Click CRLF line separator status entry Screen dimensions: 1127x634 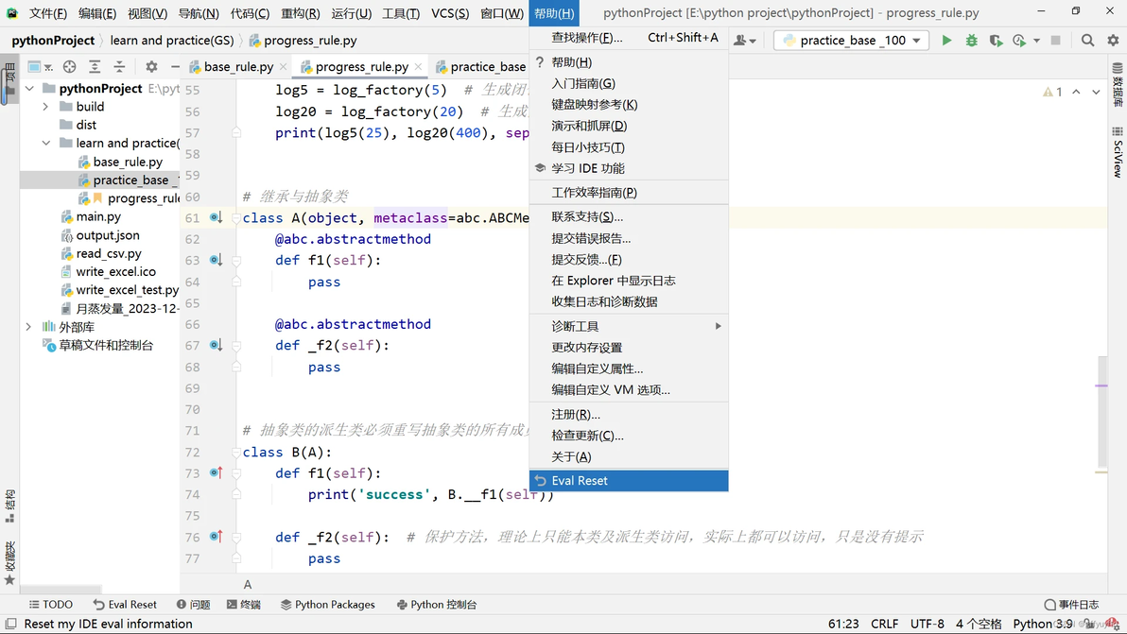click(x=885, y=624)
